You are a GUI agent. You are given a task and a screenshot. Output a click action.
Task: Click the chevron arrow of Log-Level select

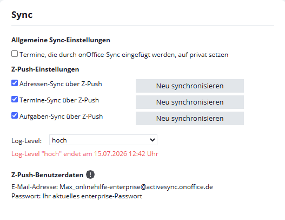point(153,140)
